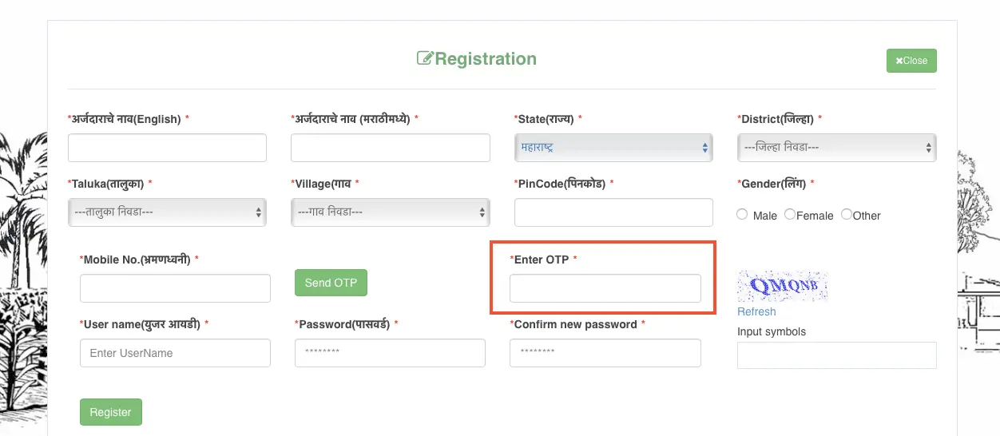Click the Registration edit icon in header
Screen dimensions: 1000x436
click(425, 59)
